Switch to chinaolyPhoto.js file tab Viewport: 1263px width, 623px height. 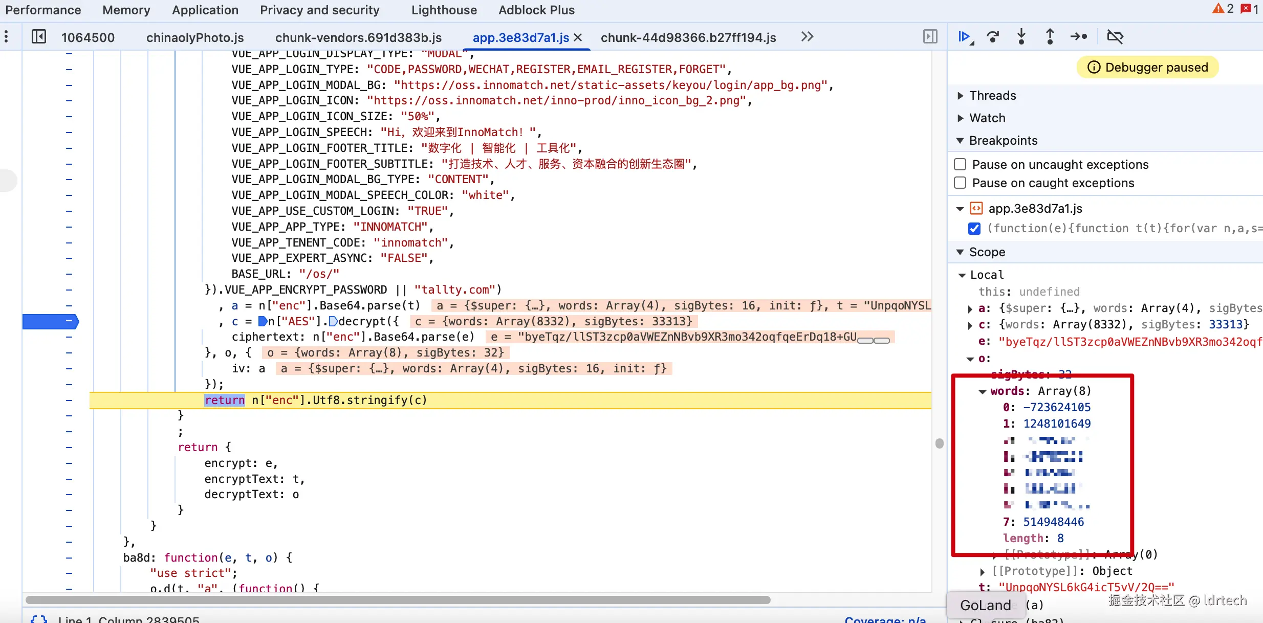[195, 37]
